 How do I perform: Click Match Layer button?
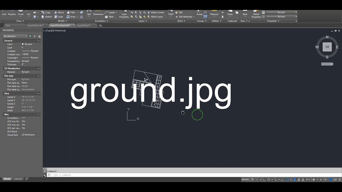[x=155, y=17]
